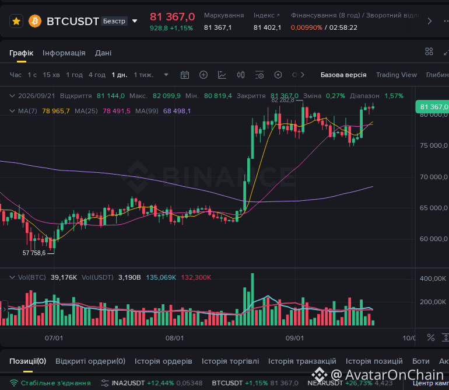This screenshot has width=449, height=390.
Task: Open the chart display settings icon
Action: coord(259,75)
